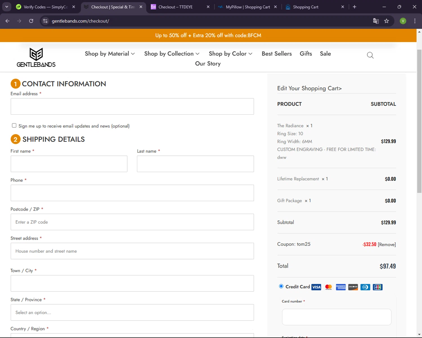Click the Lifetime Replacement line item
Screen dimensions: 422x338
tap(336, 179)
